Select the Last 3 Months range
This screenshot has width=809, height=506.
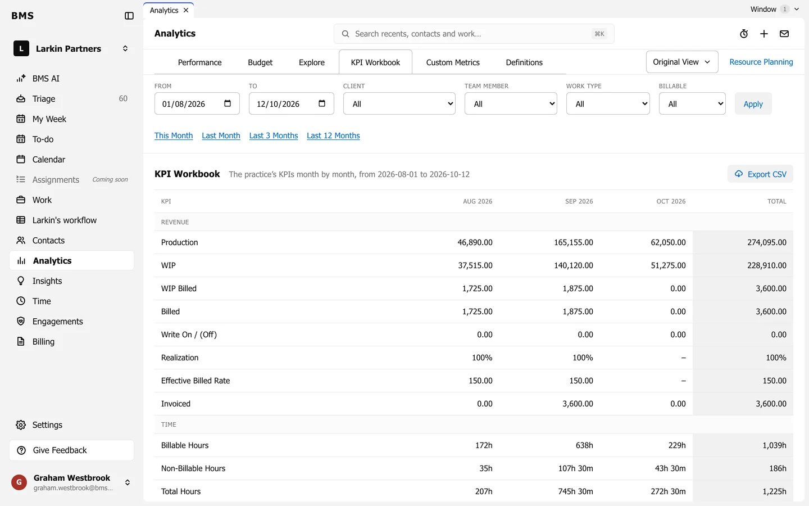click(x=274, y=135)
